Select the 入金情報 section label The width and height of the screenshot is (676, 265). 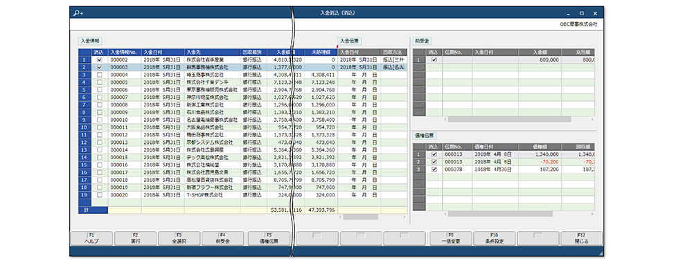pyautogui.click(x=90, y=42)
